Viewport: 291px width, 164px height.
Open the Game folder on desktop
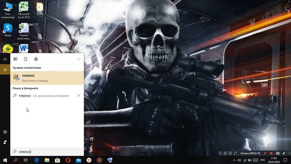click(x=40, y=9)
